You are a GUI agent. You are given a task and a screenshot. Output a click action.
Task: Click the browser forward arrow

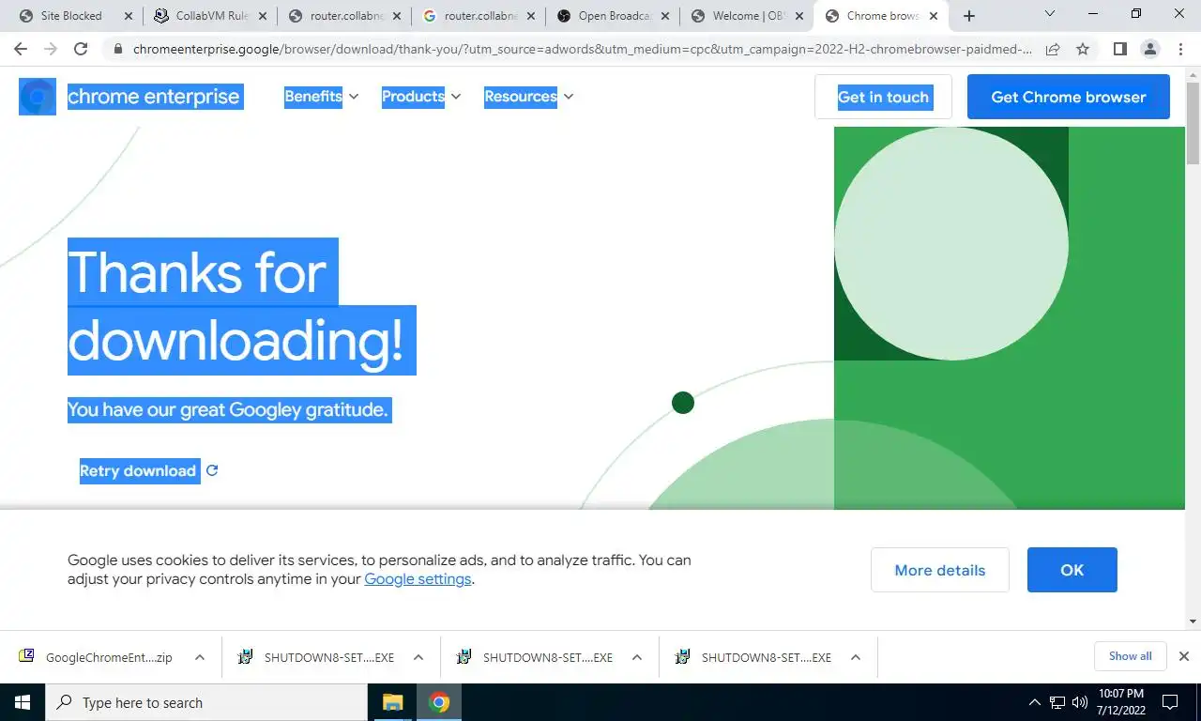coord(51,50)
